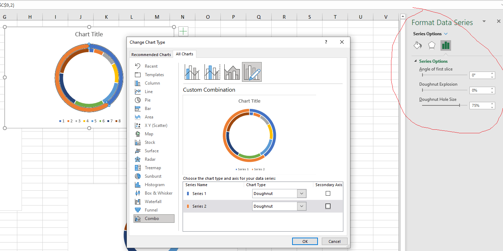
Task: Expand Series Options dropdown arrow in pane header
Action: 446,34
